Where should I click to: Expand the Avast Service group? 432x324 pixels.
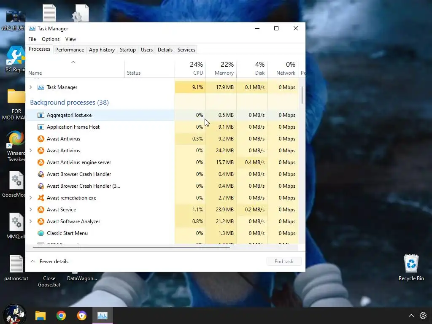tap(30, 210)
